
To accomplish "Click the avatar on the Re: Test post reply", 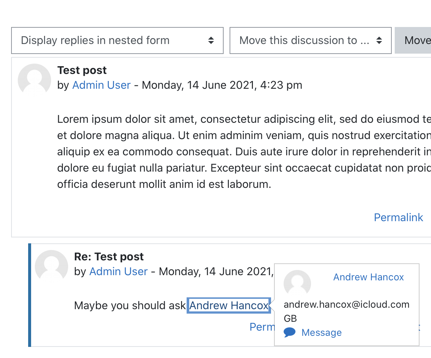I will tap(51, 266).
